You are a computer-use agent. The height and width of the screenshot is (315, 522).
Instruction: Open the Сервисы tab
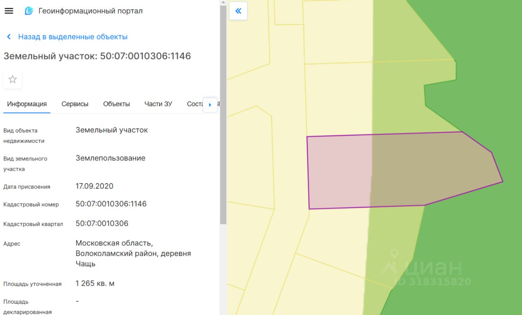click(75, 104)
